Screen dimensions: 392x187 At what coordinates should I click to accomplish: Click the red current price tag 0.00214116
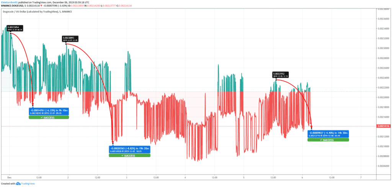click(x=384, y=126)
